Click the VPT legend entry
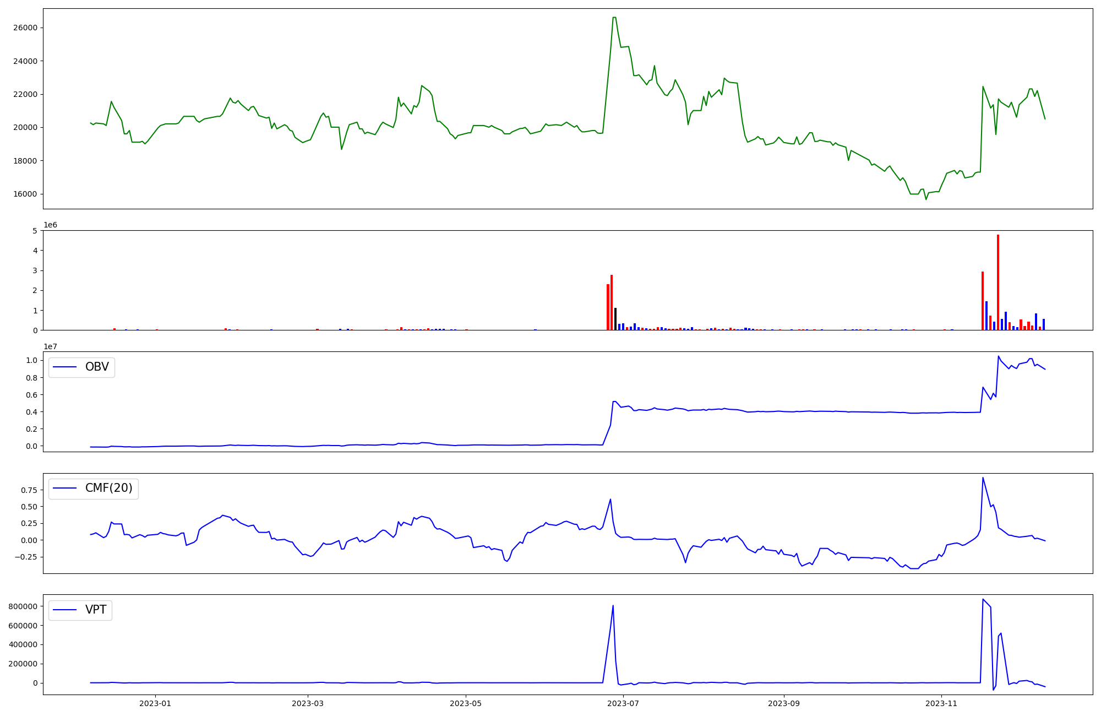 click(95, 610)
